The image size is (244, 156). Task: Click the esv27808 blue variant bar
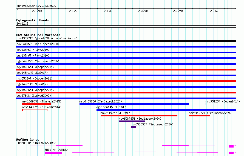click(126, 98)
